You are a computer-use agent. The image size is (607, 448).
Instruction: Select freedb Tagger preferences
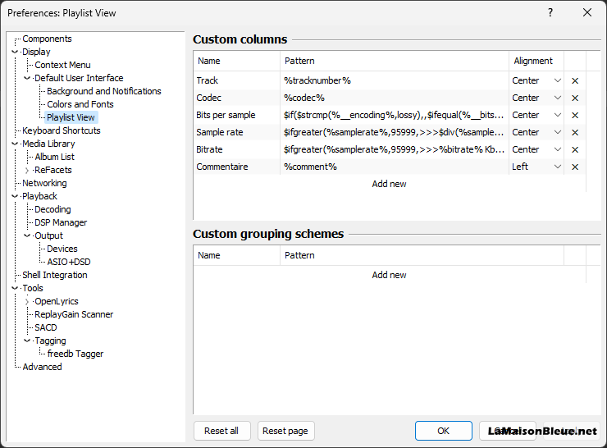(x=75, y=354)
